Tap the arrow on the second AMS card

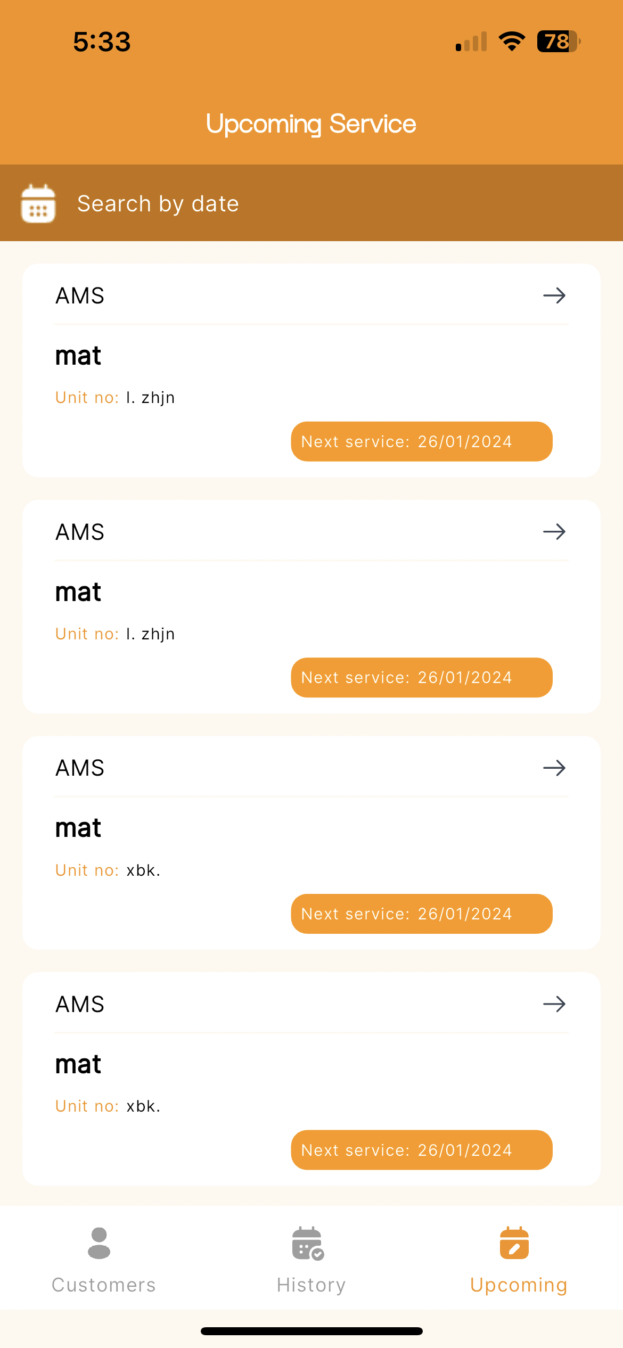click(x=554, y=532)
